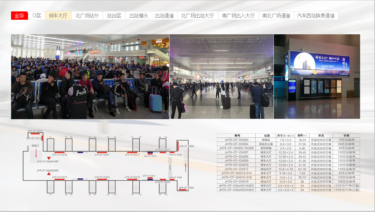Click the JH79-CF-DX018 floor plan label

coord(132,177)
